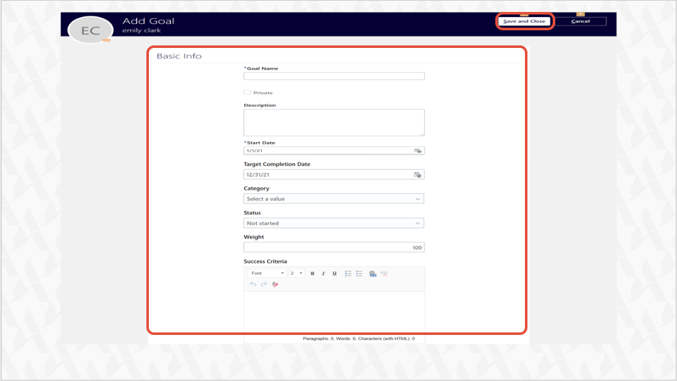Tick the Private checkbox
The height and width of the screenshot is (381, 677).
247,92
